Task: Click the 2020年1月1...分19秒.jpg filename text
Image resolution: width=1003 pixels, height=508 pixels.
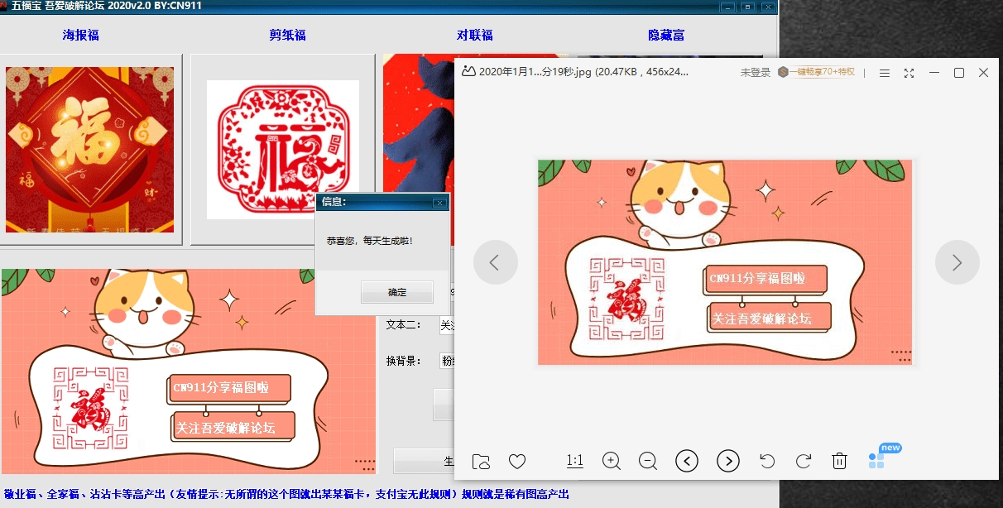Action: (x=535, y=72)
